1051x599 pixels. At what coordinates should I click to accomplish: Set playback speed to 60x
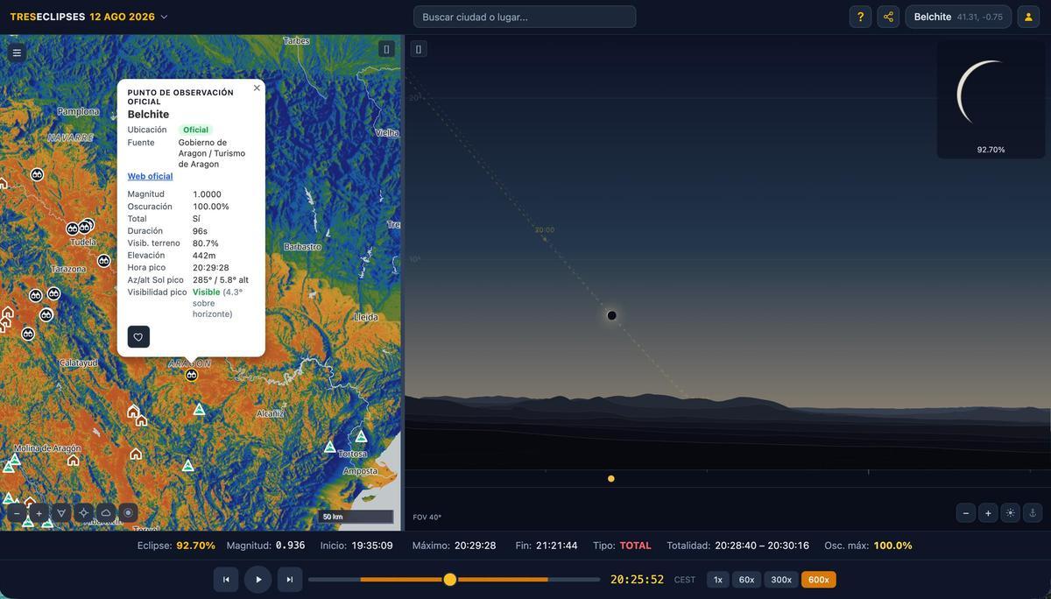click(746, 580)
